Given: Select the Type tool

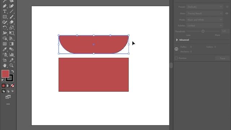Looking at the screenshot, I should [x=5, y=11].
